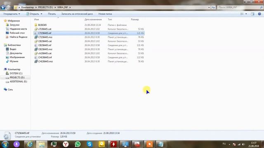This screenshot has width=264, height=148.
Task: Open WhatsApp from the taskbar
Action: click(78, 144)
